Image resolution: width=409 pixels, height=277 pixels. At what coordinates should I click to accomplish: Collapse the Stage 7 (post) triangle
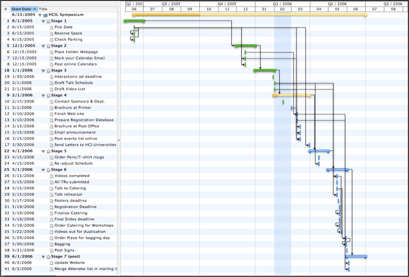coord(43,257)
